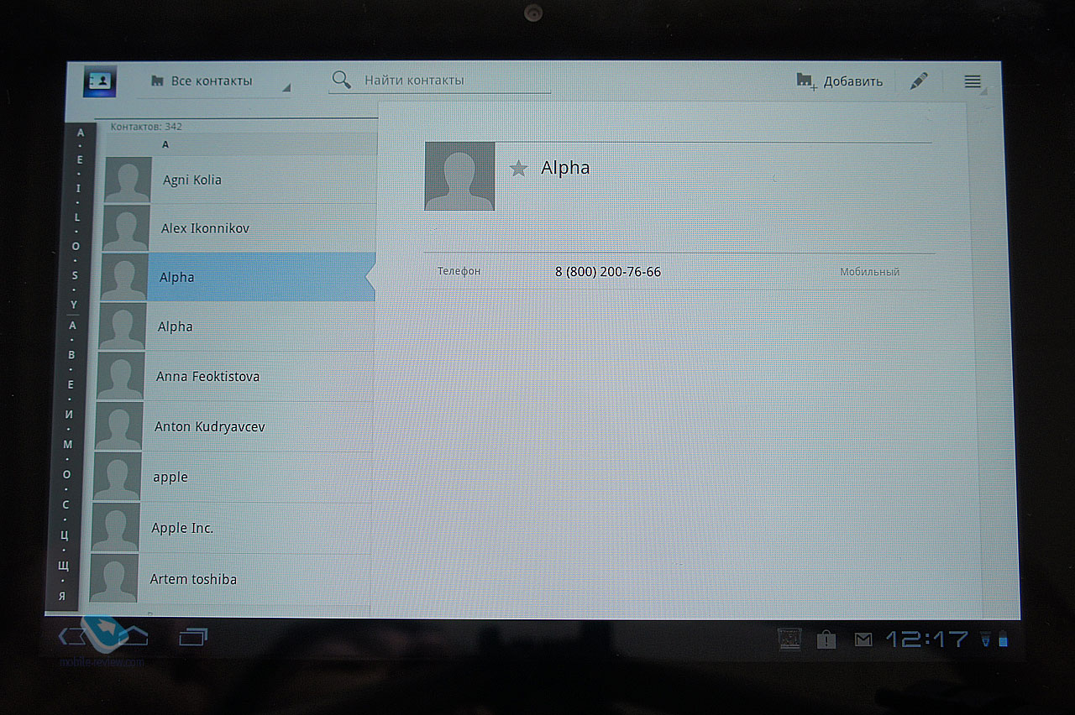Jump to letter М in the index

(68, 444)
